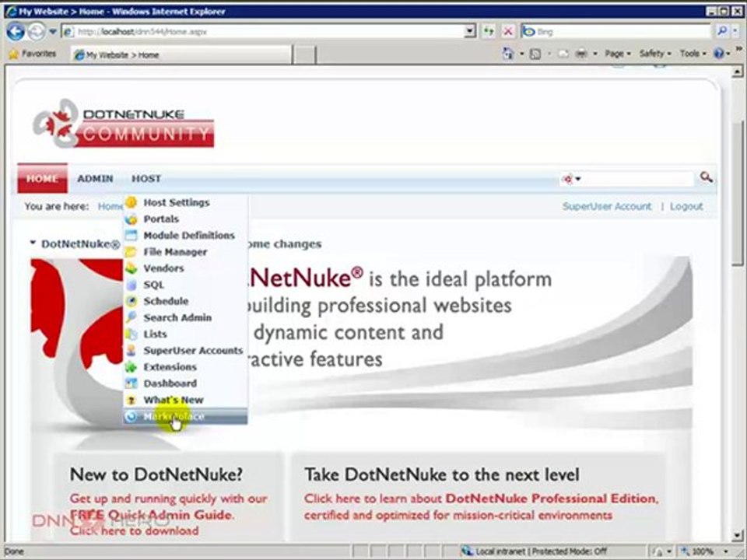Click the Vendors icon in menu
This screenshot has width=747, height=560.
point(131,268)
